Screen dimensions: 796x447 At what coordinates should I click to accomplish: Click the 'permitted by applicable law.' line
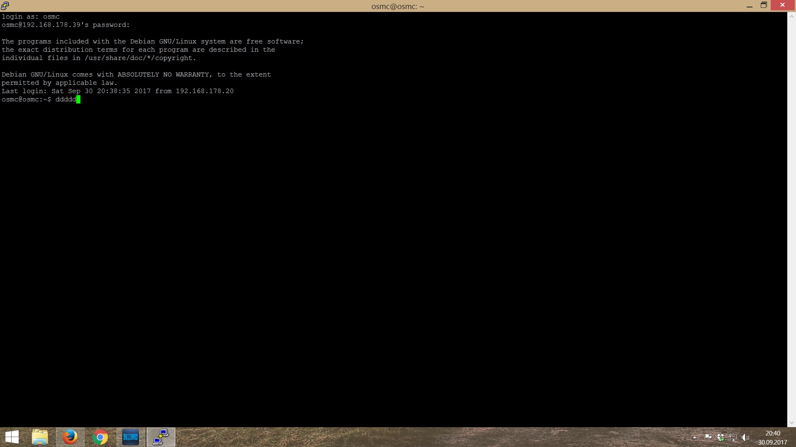coord(60,83)
